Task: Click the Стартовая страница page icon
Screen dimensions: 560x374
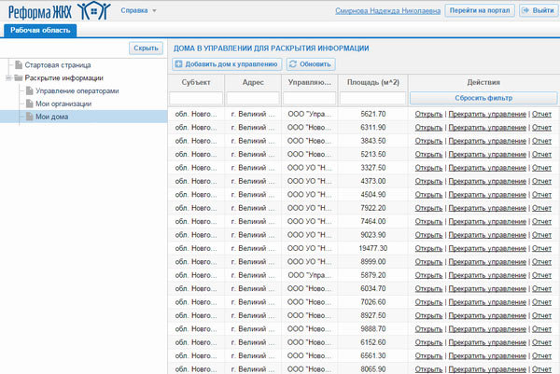Action: [18, 64]
